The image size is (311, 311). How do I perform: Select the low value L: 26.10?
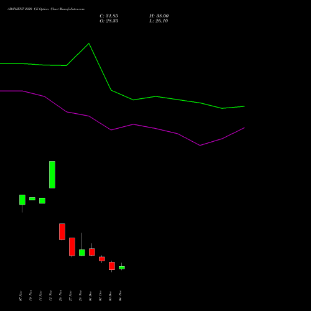point(159,21)
